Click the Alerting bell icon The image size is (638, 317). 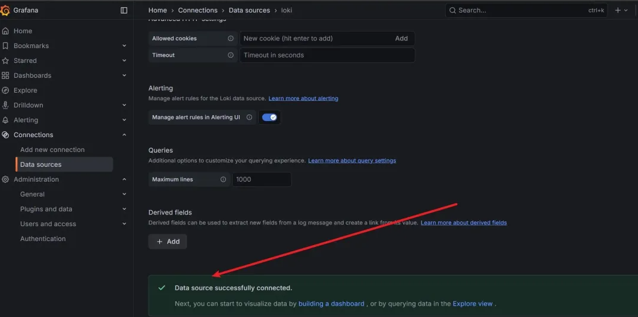tap(5, 120)
